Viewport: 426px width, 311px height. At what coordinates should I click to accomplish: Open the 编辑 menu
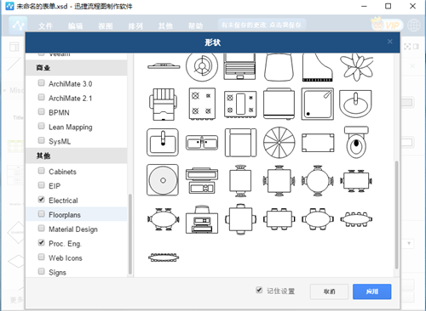pos(76,26)
